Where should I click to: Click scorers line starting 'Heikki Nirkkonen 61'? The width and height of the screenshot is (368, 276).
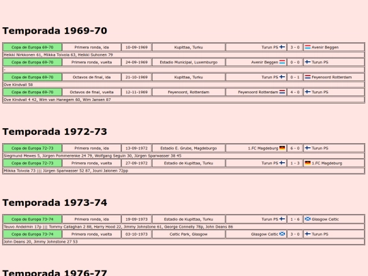(x=184, y=55)
